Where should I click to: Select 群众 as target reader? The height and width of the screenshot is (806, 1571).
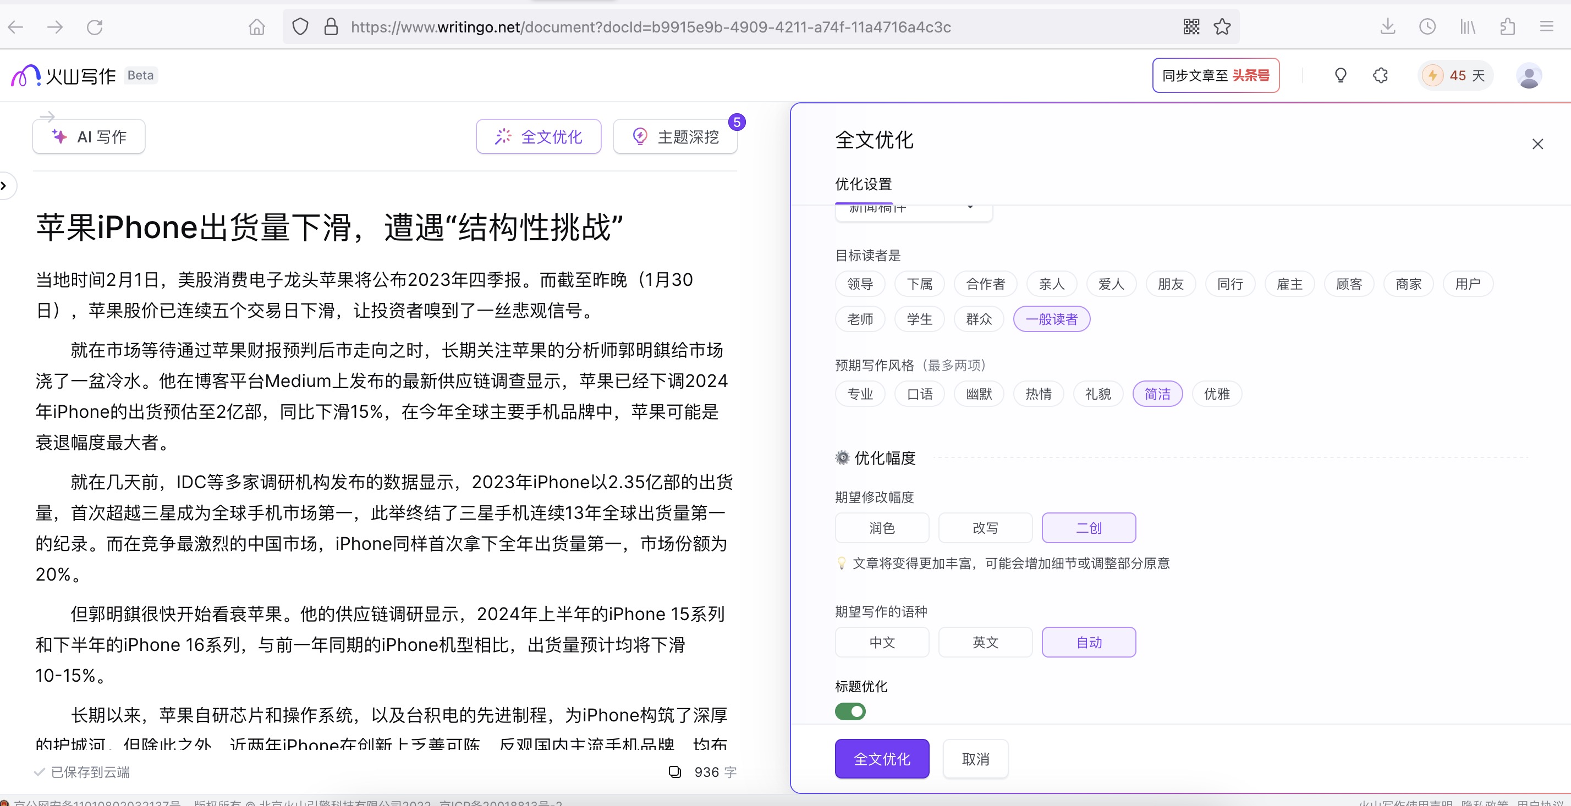[979, 319]
